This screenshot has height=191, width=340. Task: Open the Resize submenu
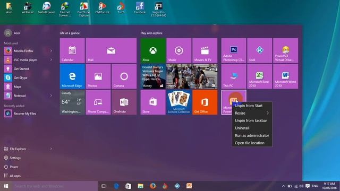point(252,113)
